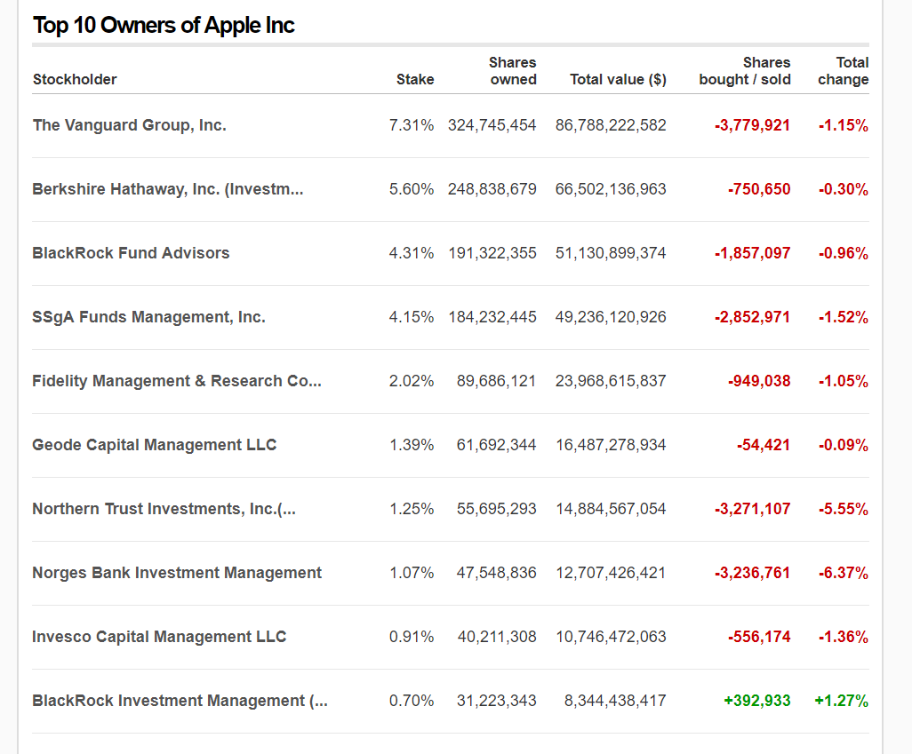This screenshot has width=912, height=754.
Task: Select the -3,271,107 shares sold cell
Action: pyautogui.click(x=753, y=509)
